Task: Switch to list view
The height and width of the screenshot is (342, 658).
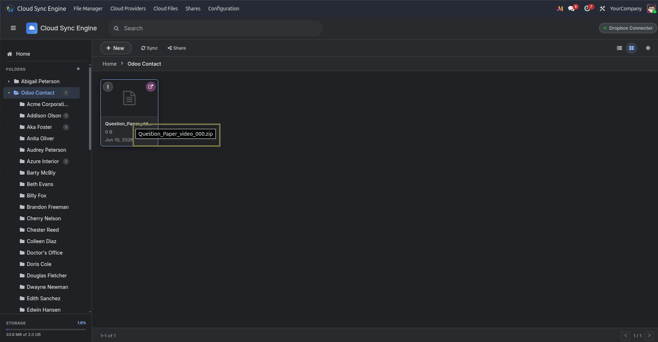Action: click(x=619, y=48)
